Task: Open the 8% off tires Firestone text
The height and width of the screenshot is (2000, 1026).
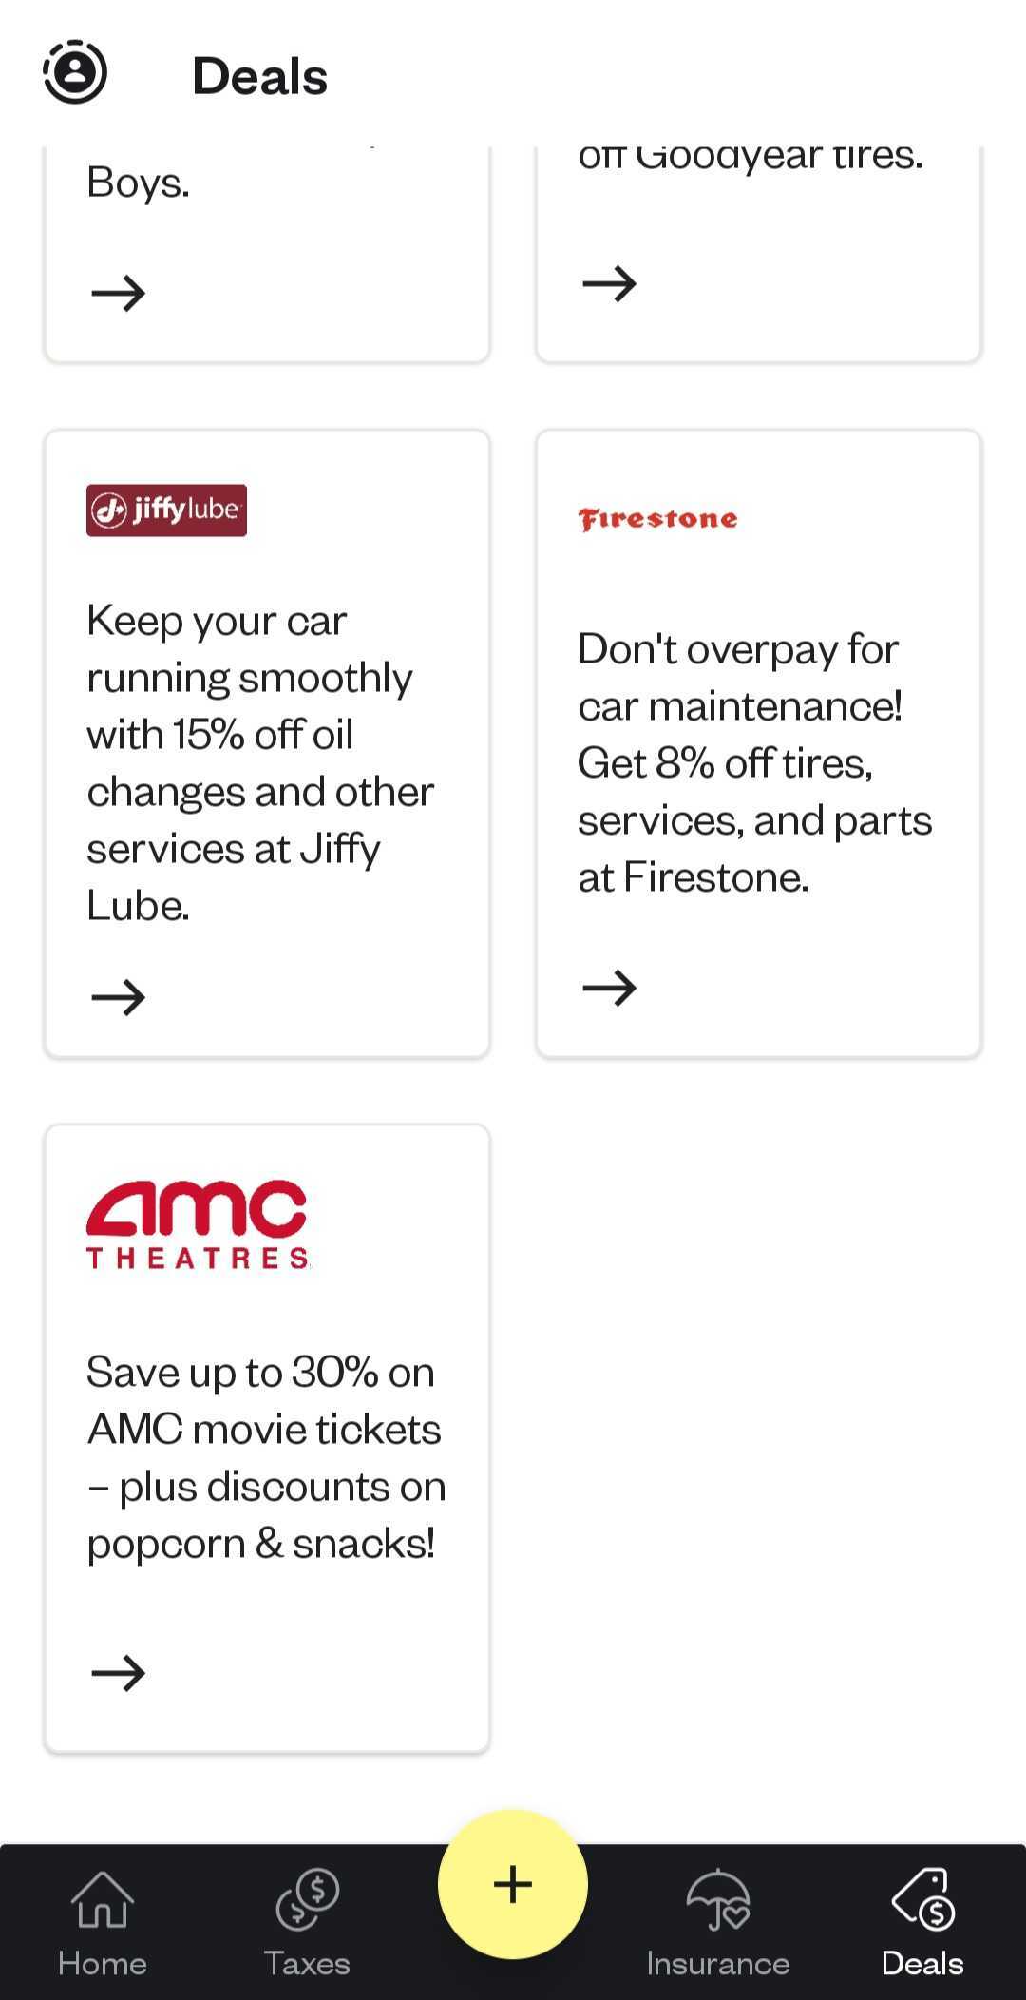Action: click(x=755, y=763)
